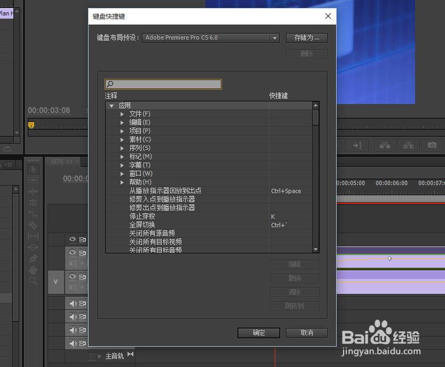Image resolution: width=445 pixels, height=367 pixels.
Task: Select 从播放指示器回放到出点 command row
Action: click(209, 191)
